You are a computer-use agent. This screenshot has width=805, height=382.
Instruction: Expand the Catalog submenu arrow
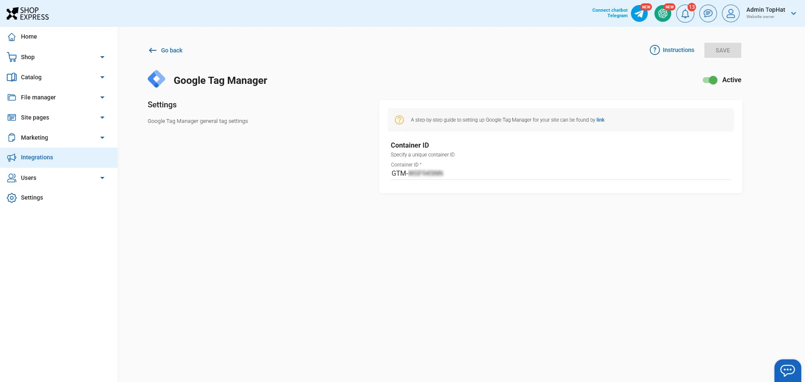102,77
